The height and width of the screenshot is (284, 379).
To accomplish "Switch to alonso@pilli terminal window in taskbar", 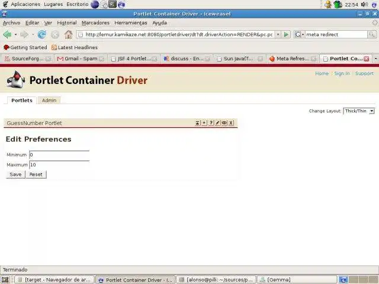I will 216,280.
